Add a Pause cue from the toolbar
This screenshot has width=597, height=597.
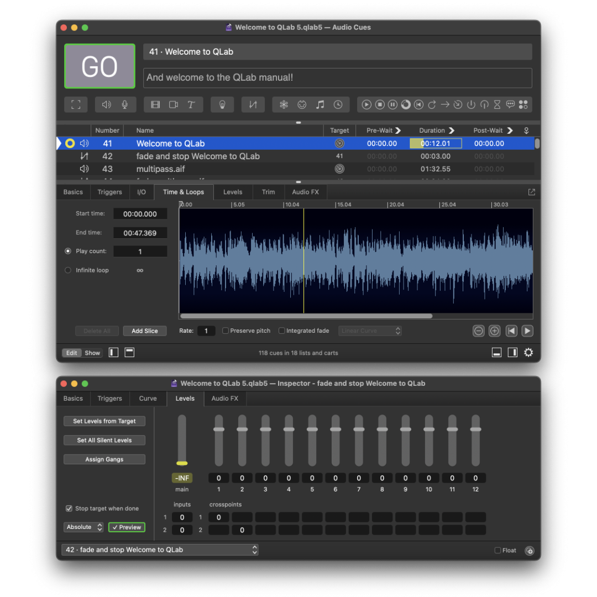[x=392, y=104]
